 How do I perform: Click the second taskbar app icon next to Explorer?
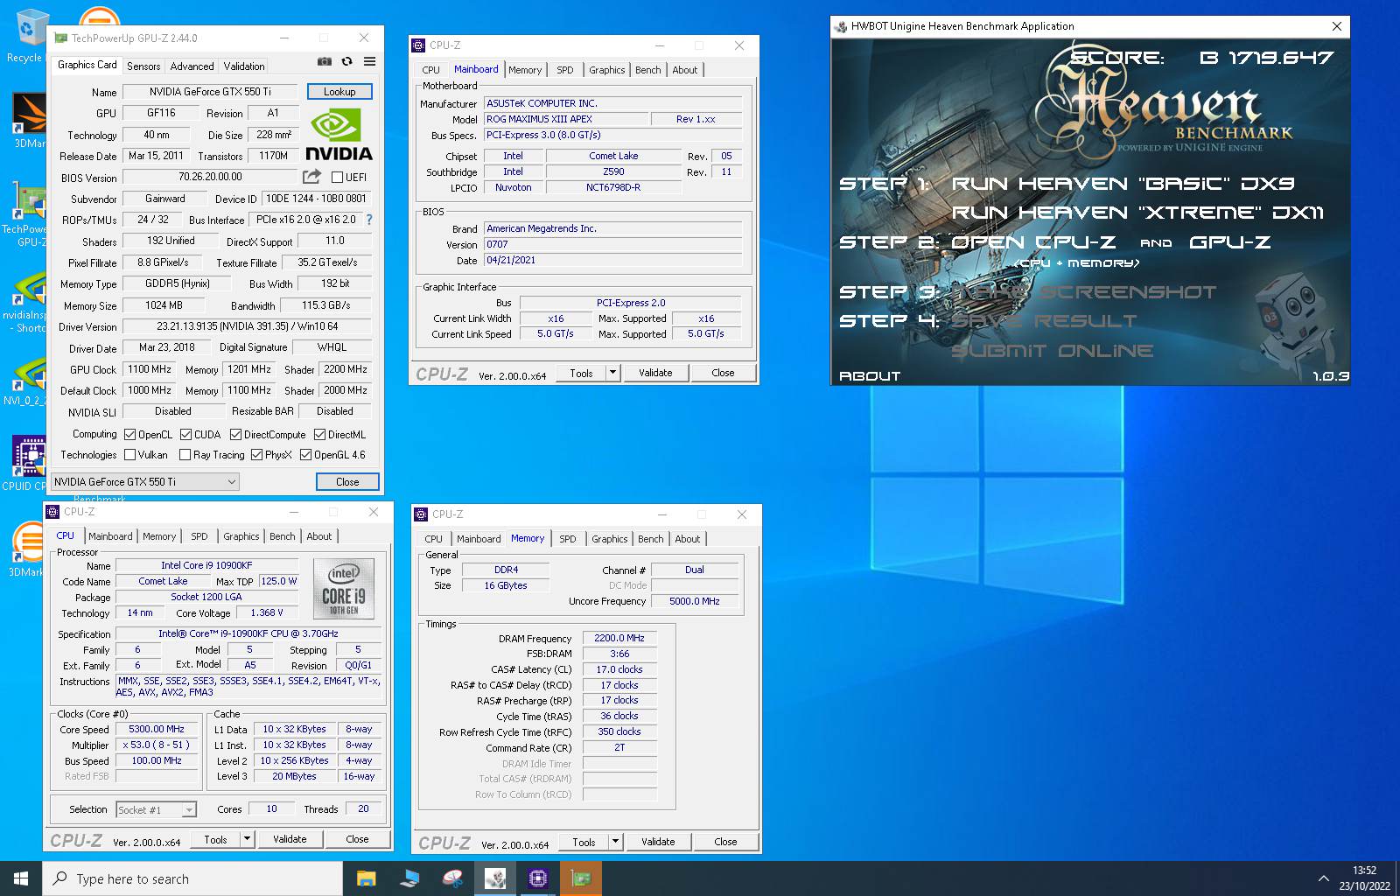409,878
